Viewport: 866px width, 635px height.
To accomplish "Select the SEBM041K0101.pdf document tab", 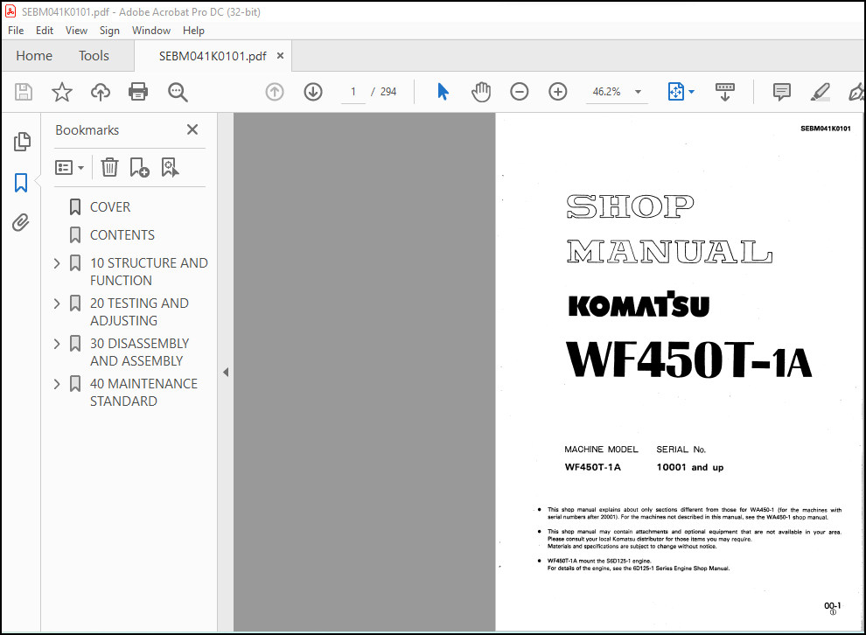I will pos(213,56).
